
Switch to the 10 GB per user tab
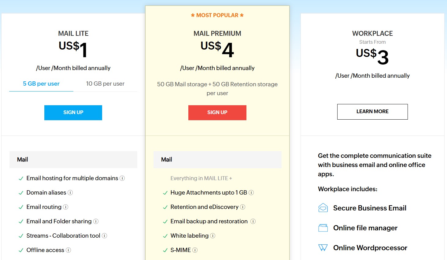click(x=105, y=84)
